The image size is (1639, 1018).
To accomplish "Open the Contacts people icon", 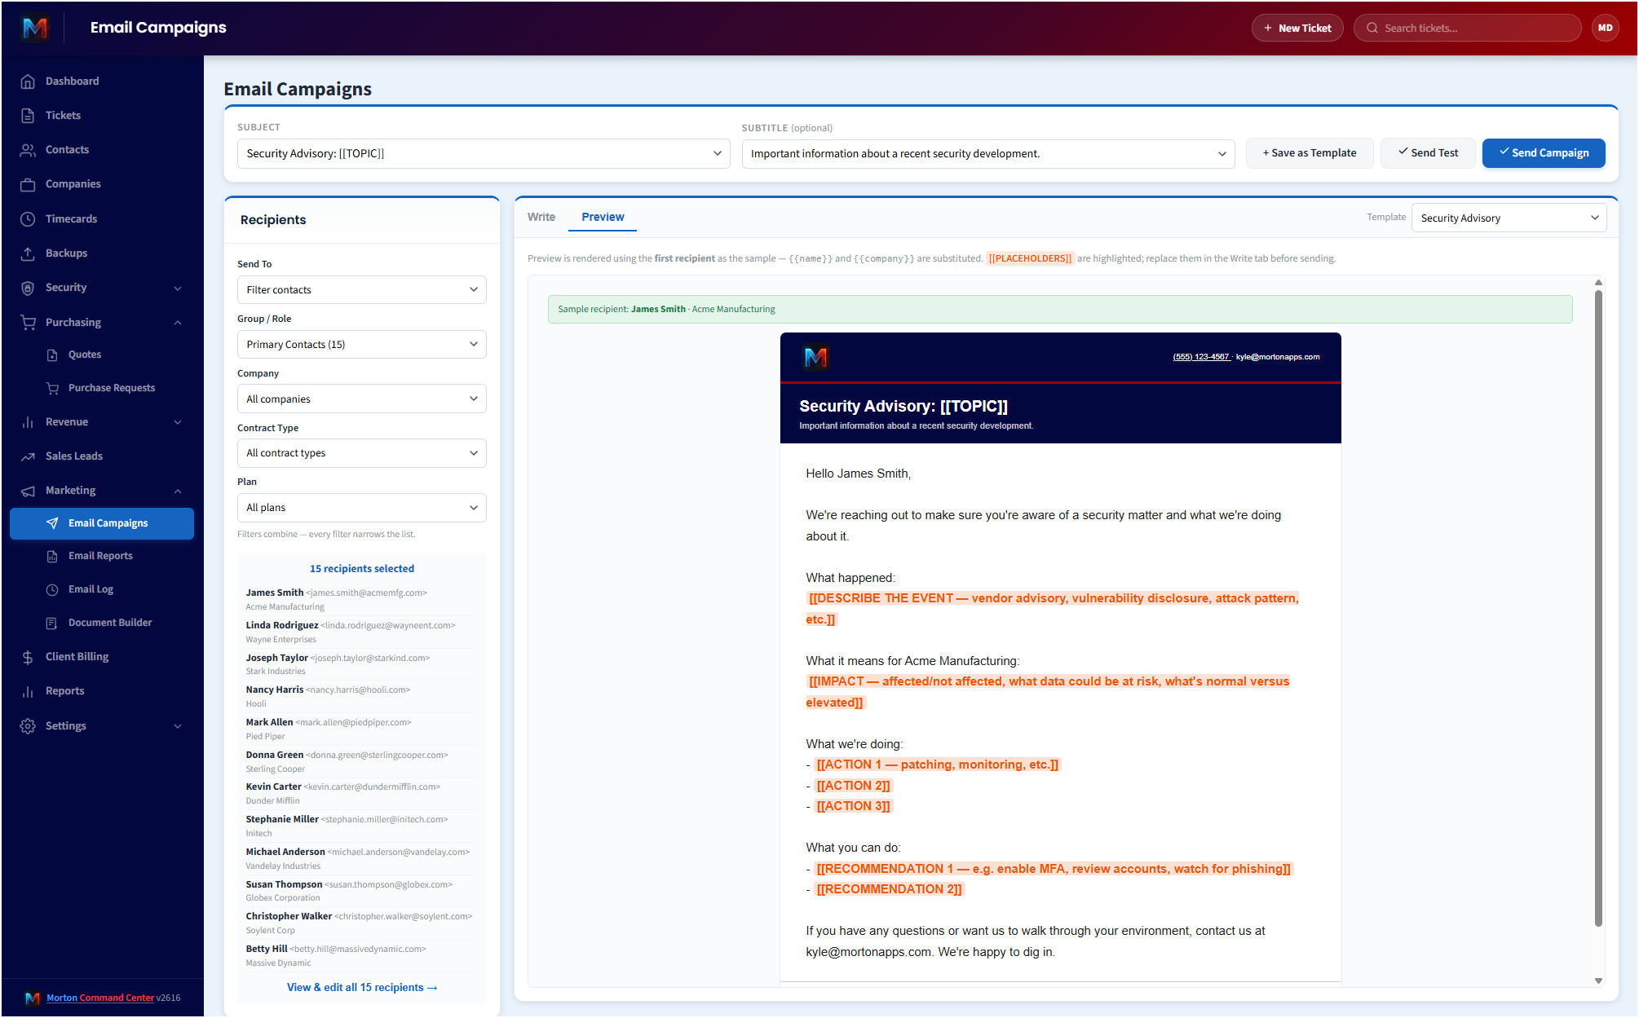I will point(28,149).
